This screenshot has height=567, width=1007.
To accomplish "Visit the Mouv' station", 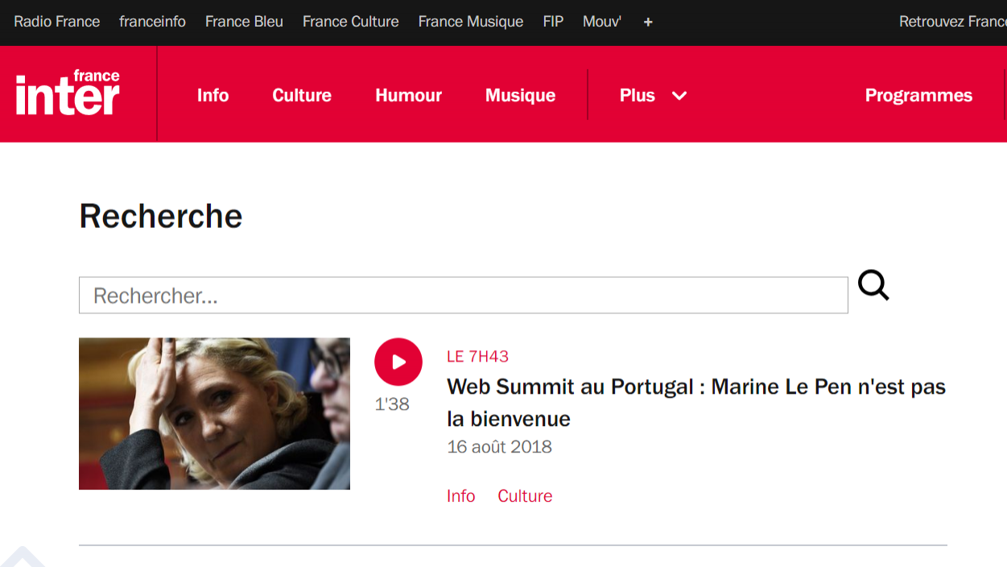I will tap(601, 22).
